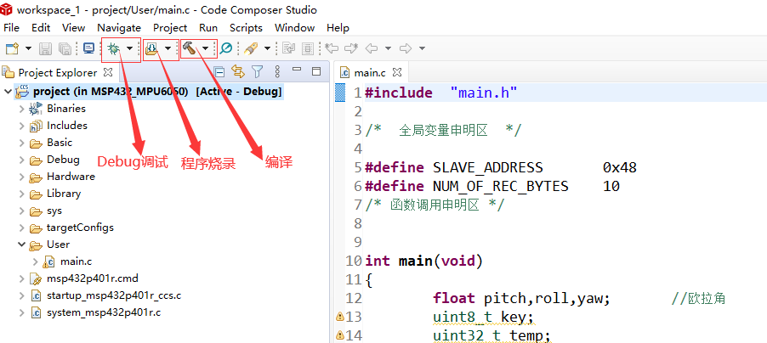Maximize the Project Explorer panel
Screen dimensions: 767x343
(x=316, y=71)
